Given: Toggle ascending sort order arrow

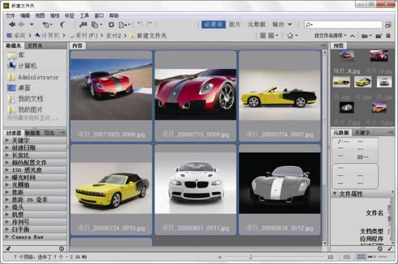Looking at the screenshot, I should (352, 36).
